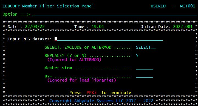Image resolution: width=198 pixels, height=106 pixels.
Task: Focus the Input PDS dataset field
Action: 109,39
